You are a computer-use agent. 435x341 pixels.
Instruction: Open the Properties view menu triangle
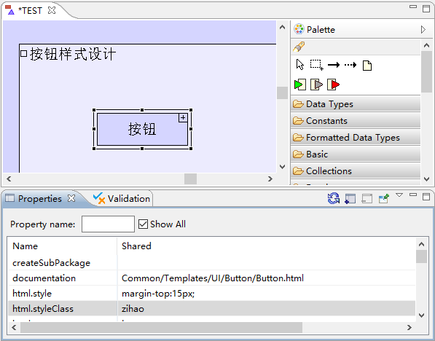pos(399,195)
